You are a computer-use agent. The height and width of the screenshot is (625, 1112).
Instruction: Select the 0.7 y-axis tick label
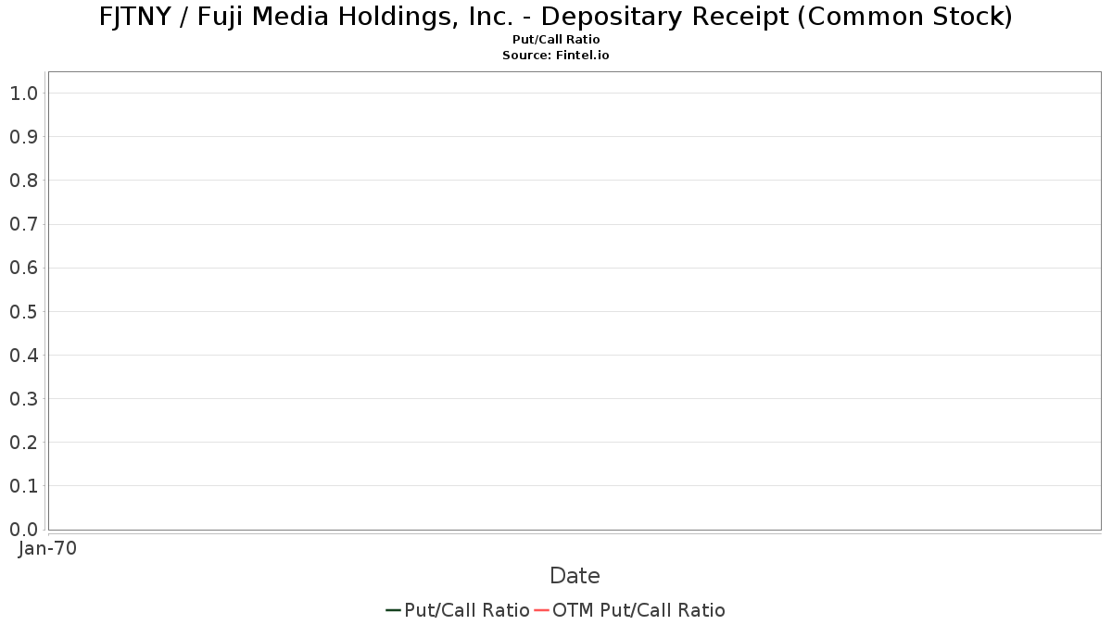(x=24, y=224)
